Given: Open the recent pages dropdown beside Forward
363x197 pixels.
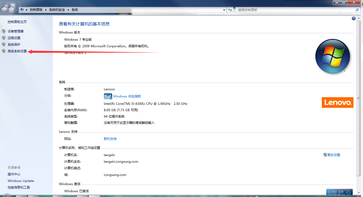Looking at the screenshot, I should pos(17,10).
